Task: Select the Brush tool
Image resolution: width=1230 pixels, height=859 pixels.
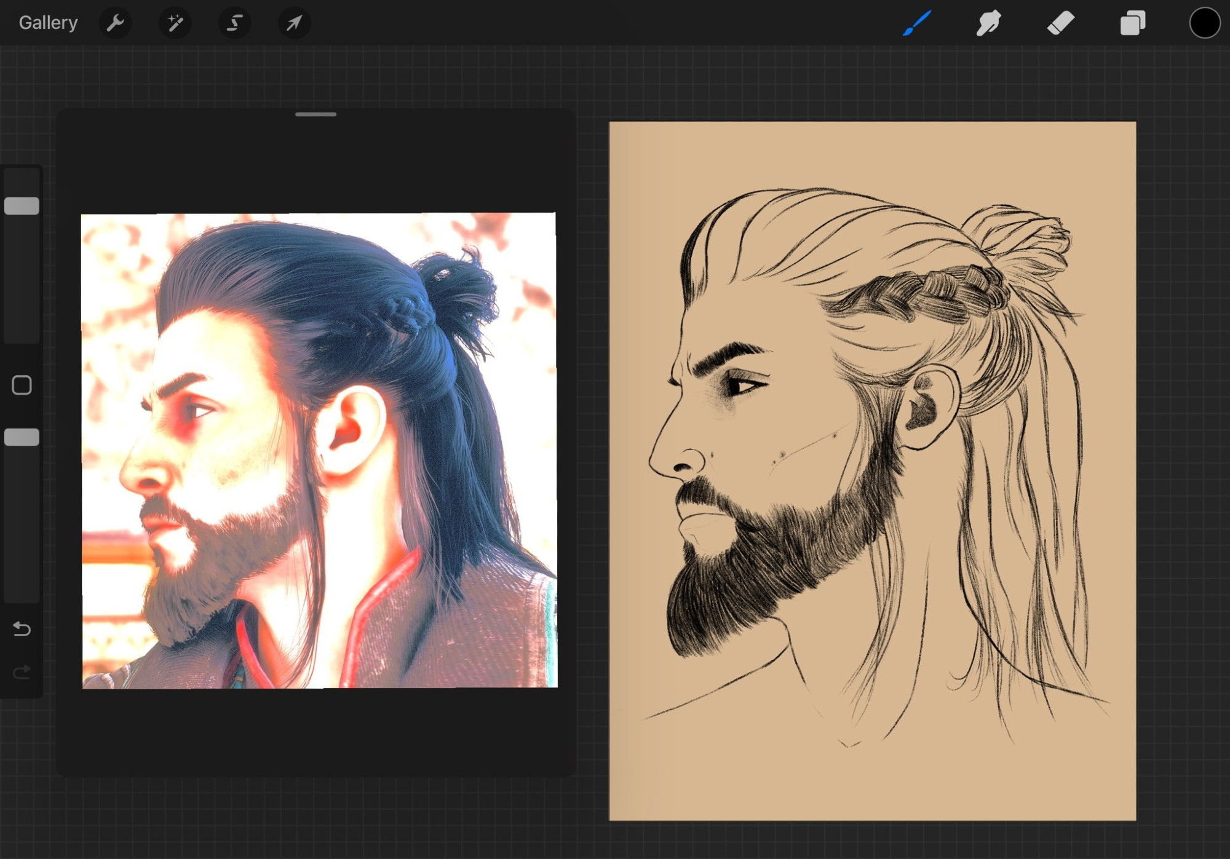Action: coord(917,23)
